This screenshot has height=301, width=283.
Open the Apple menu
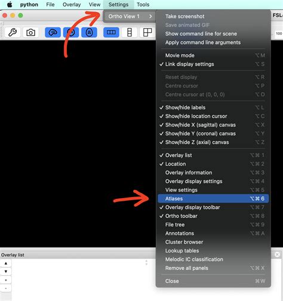[10, 4]
